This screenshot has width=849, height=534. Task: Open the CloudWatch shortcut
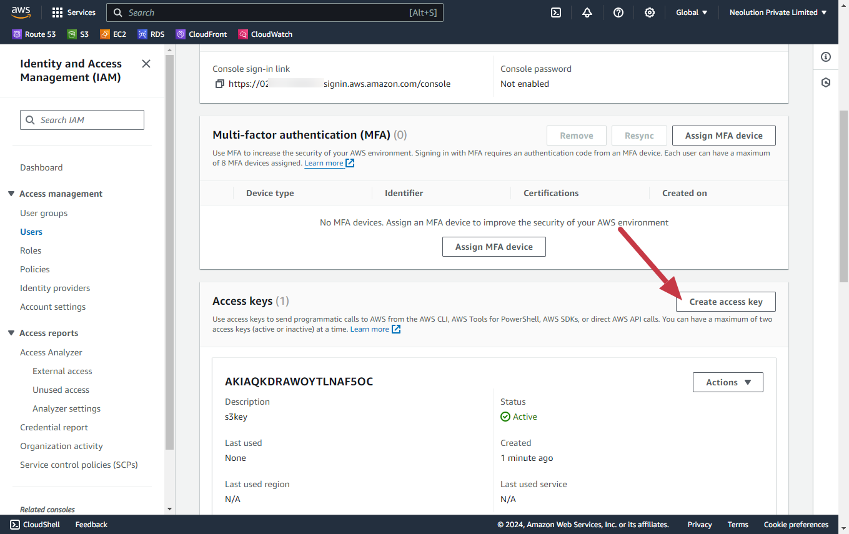266,34
